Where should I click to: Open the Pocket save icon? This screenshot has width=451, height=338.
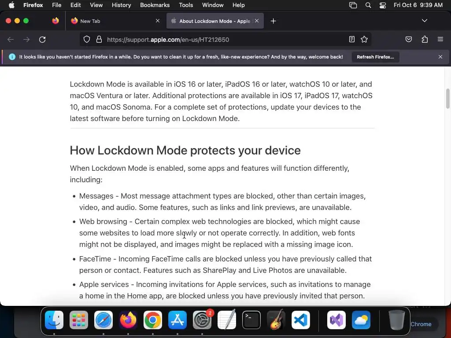pos(408,39)
